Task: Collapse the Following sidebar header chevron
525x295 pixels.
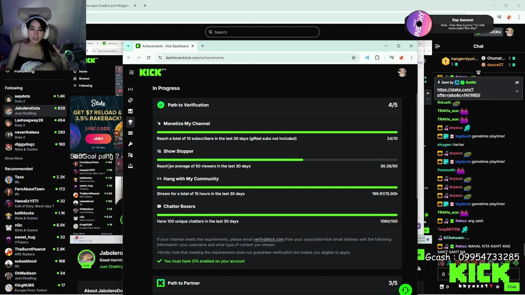Action: 7,71
